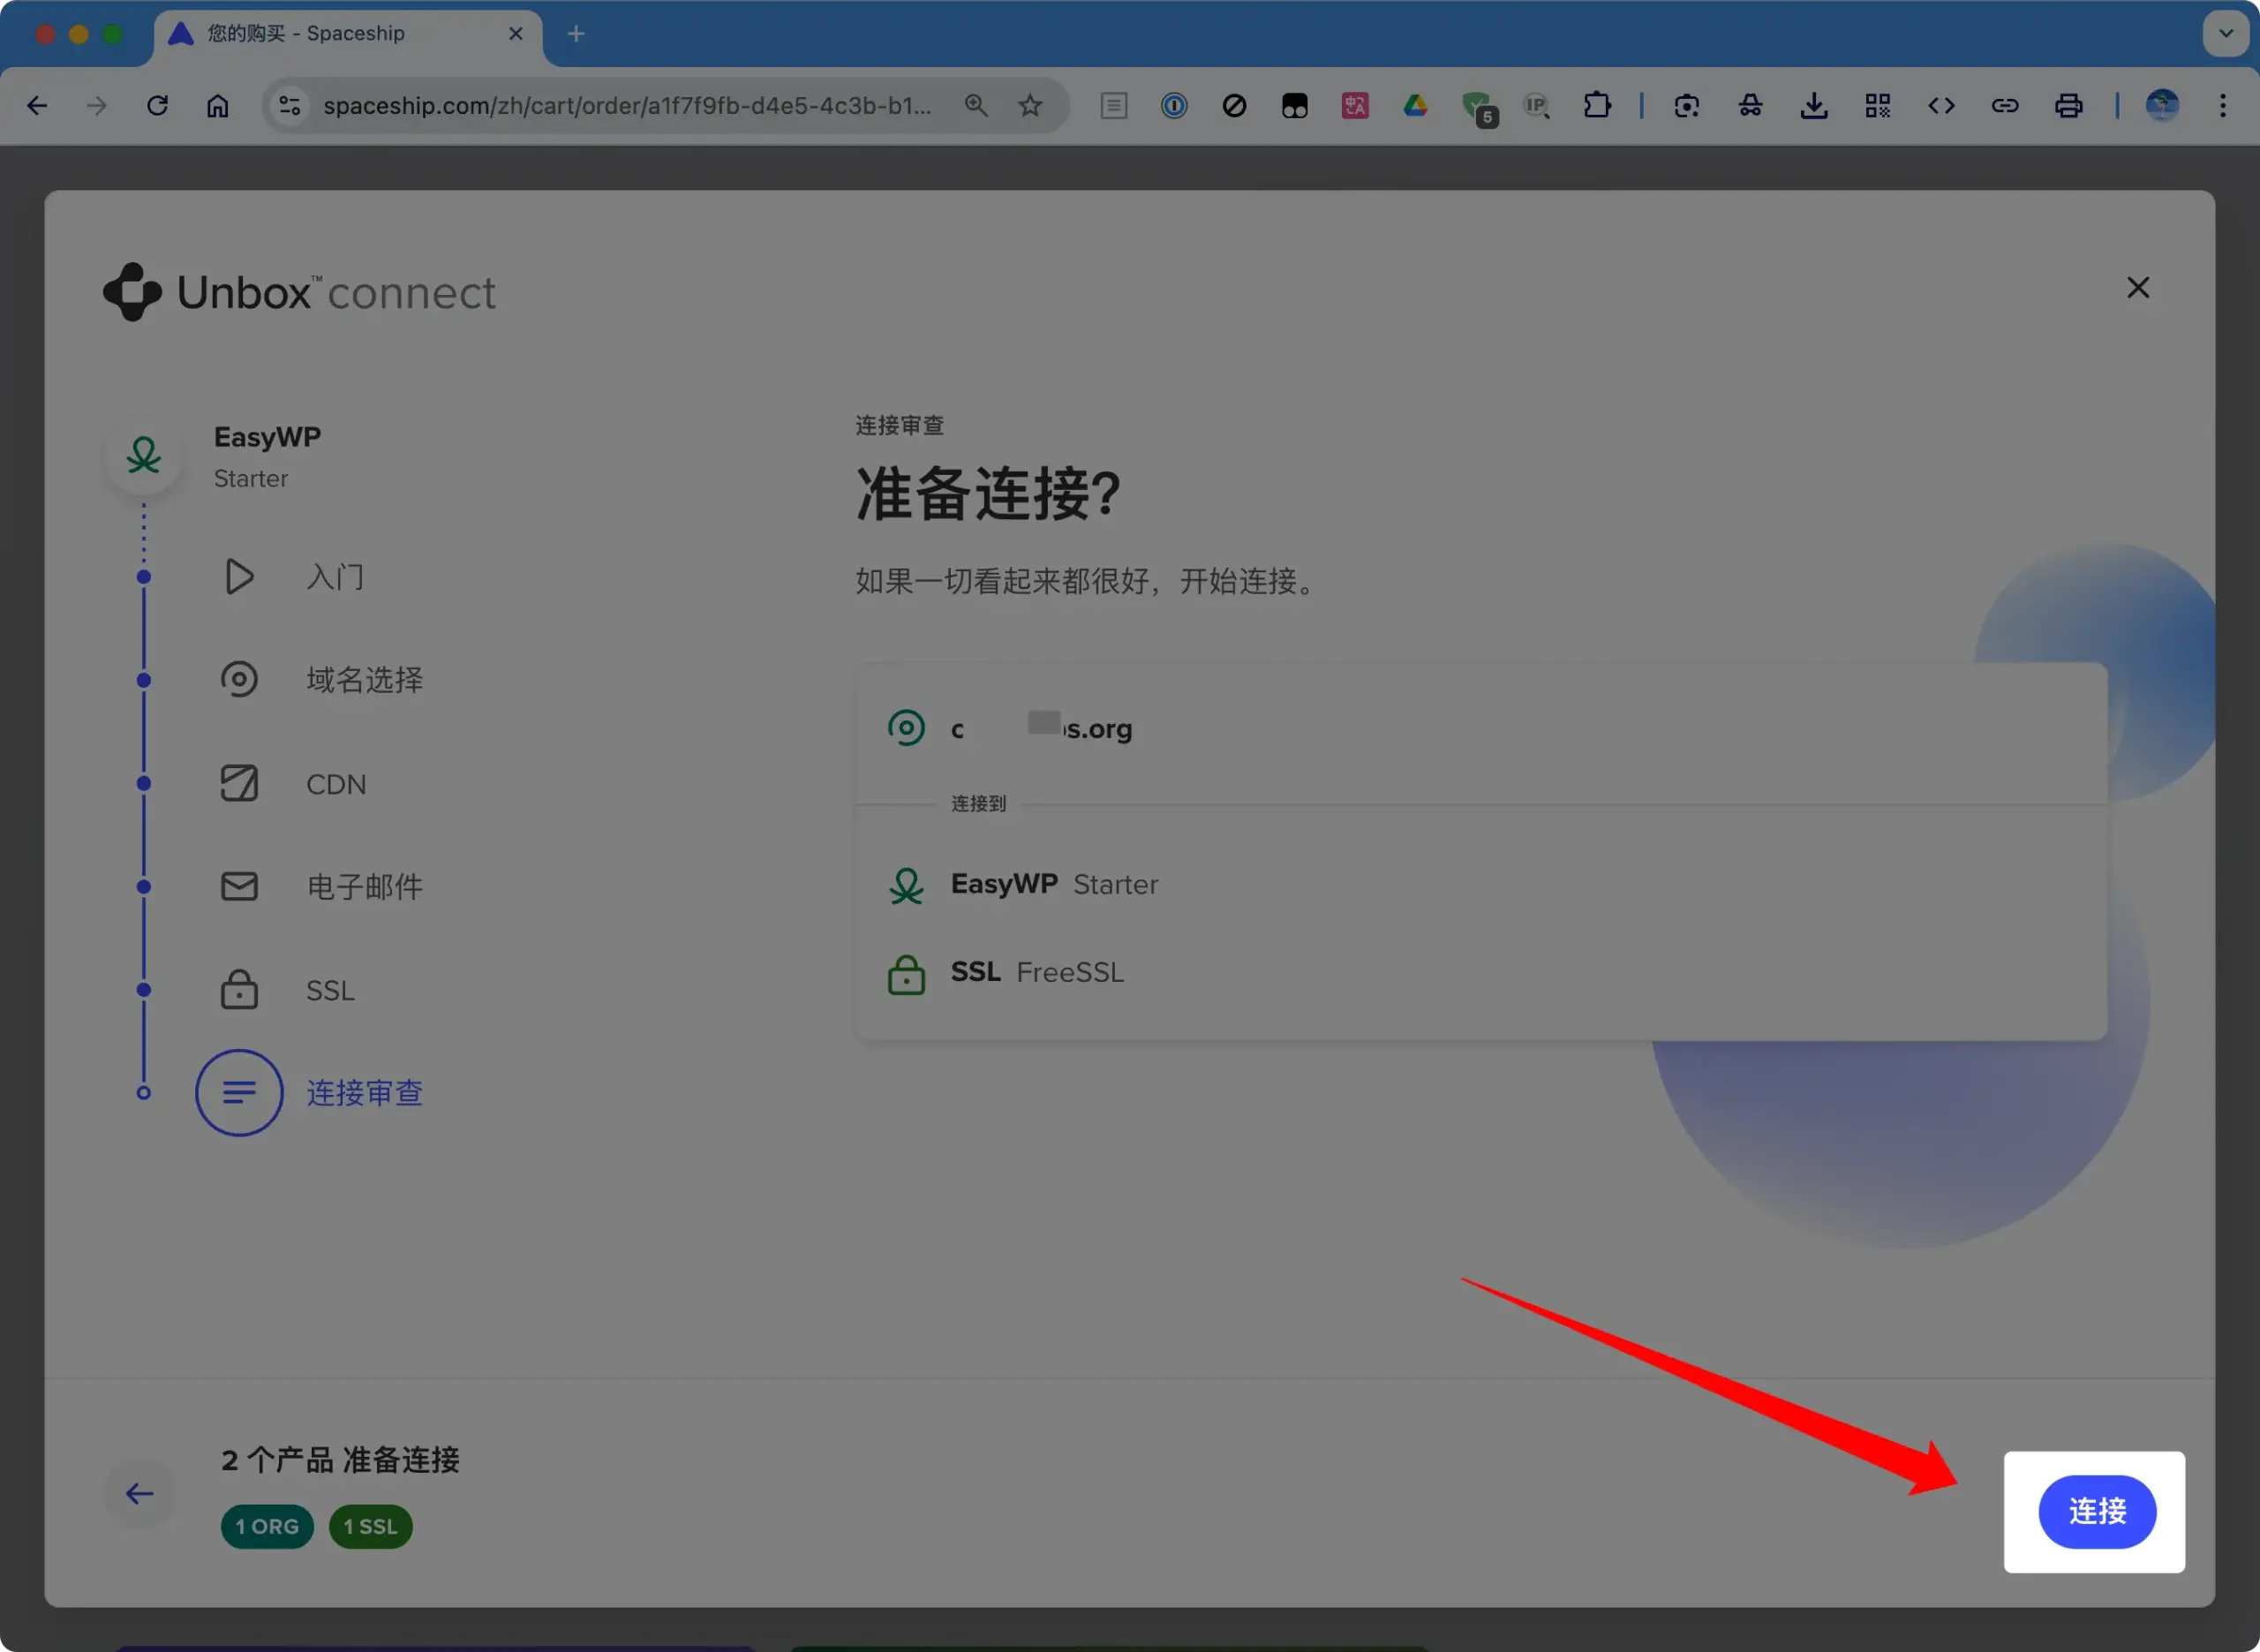Viewport: 2260px width, 1652px height.
Task: Open the 入门 step in the sidebar
Action: coord(335,577)
